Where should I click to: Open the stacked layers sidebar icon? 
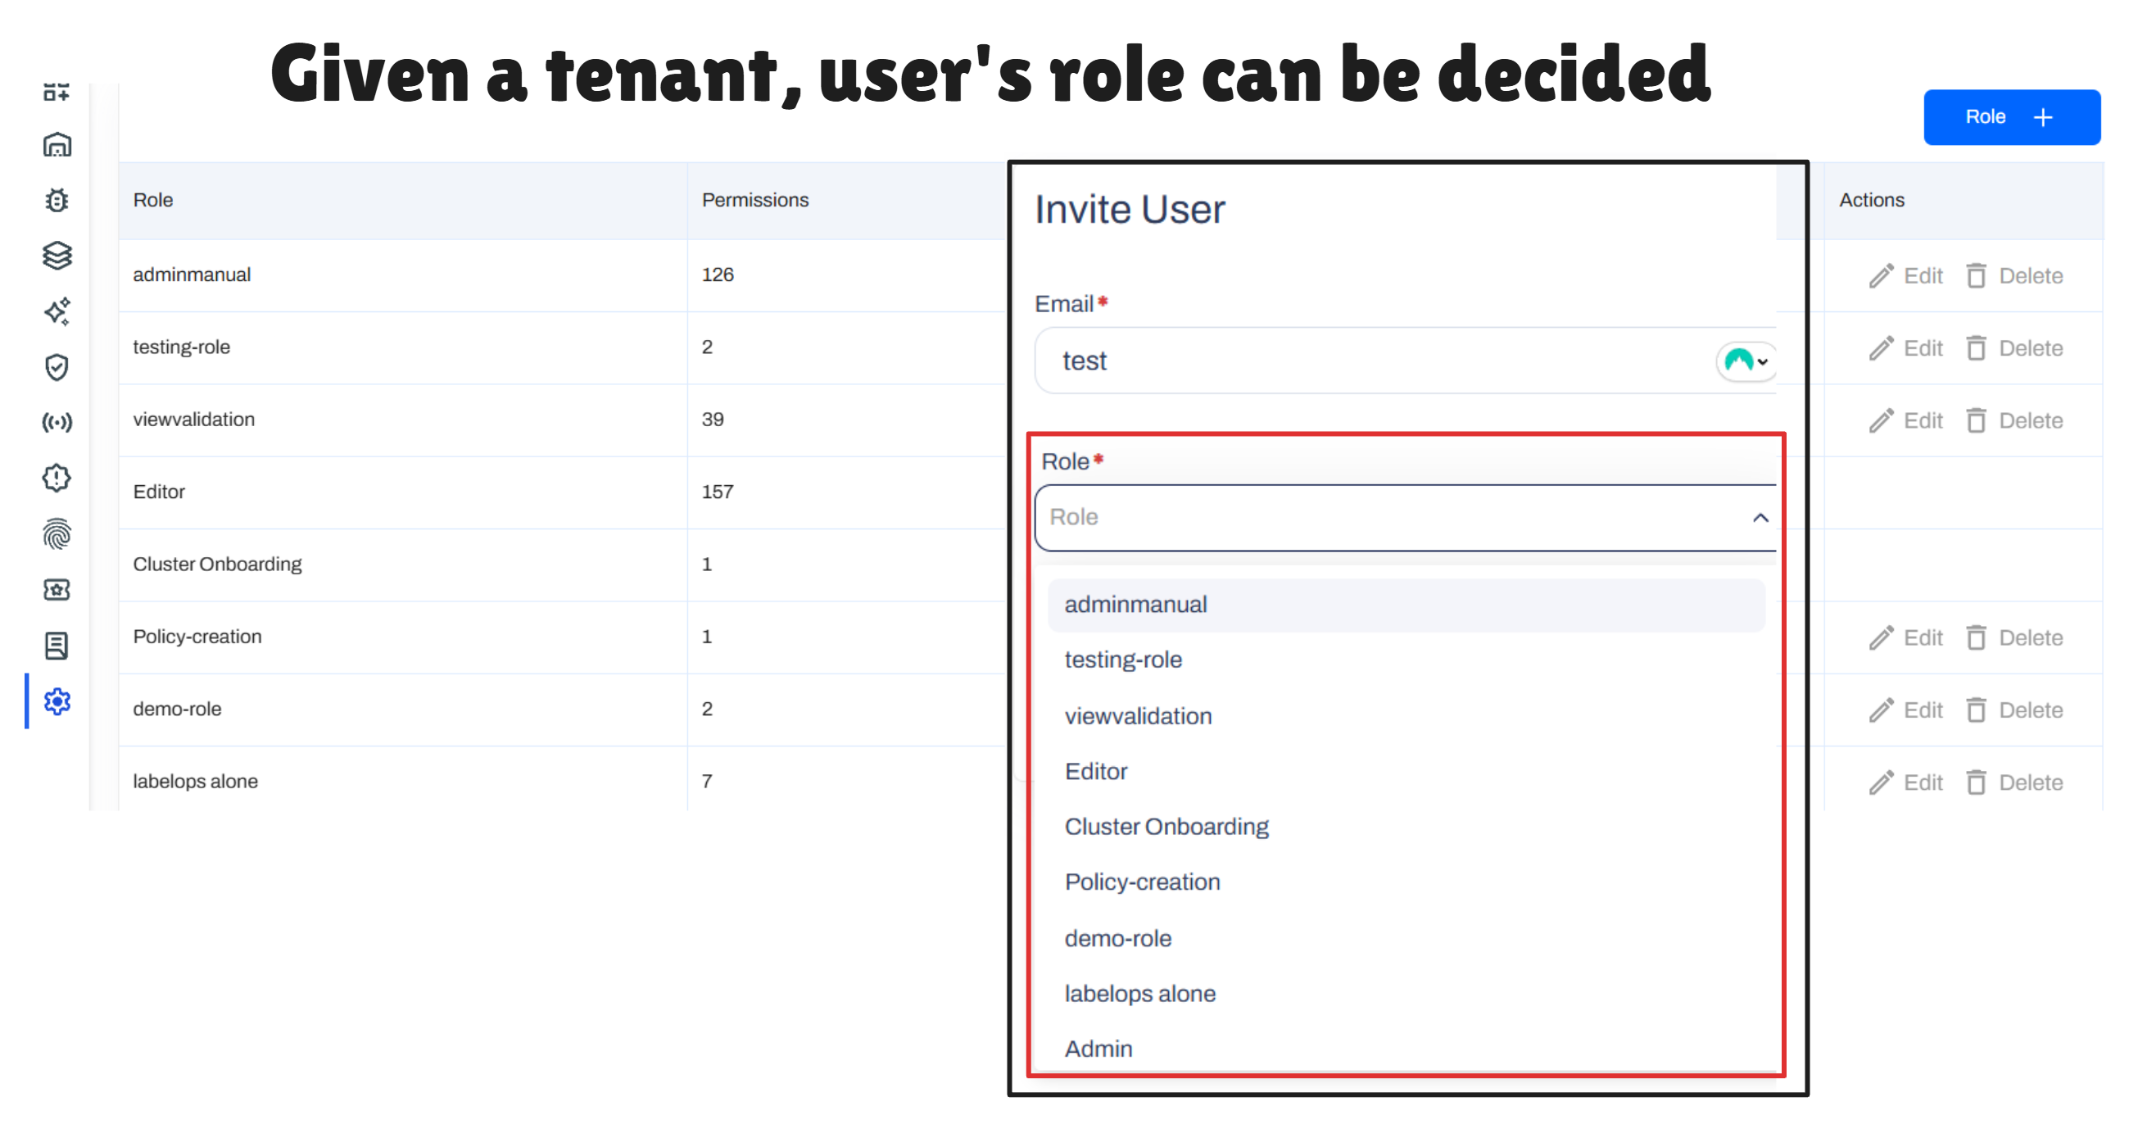(x=57, y=256)
